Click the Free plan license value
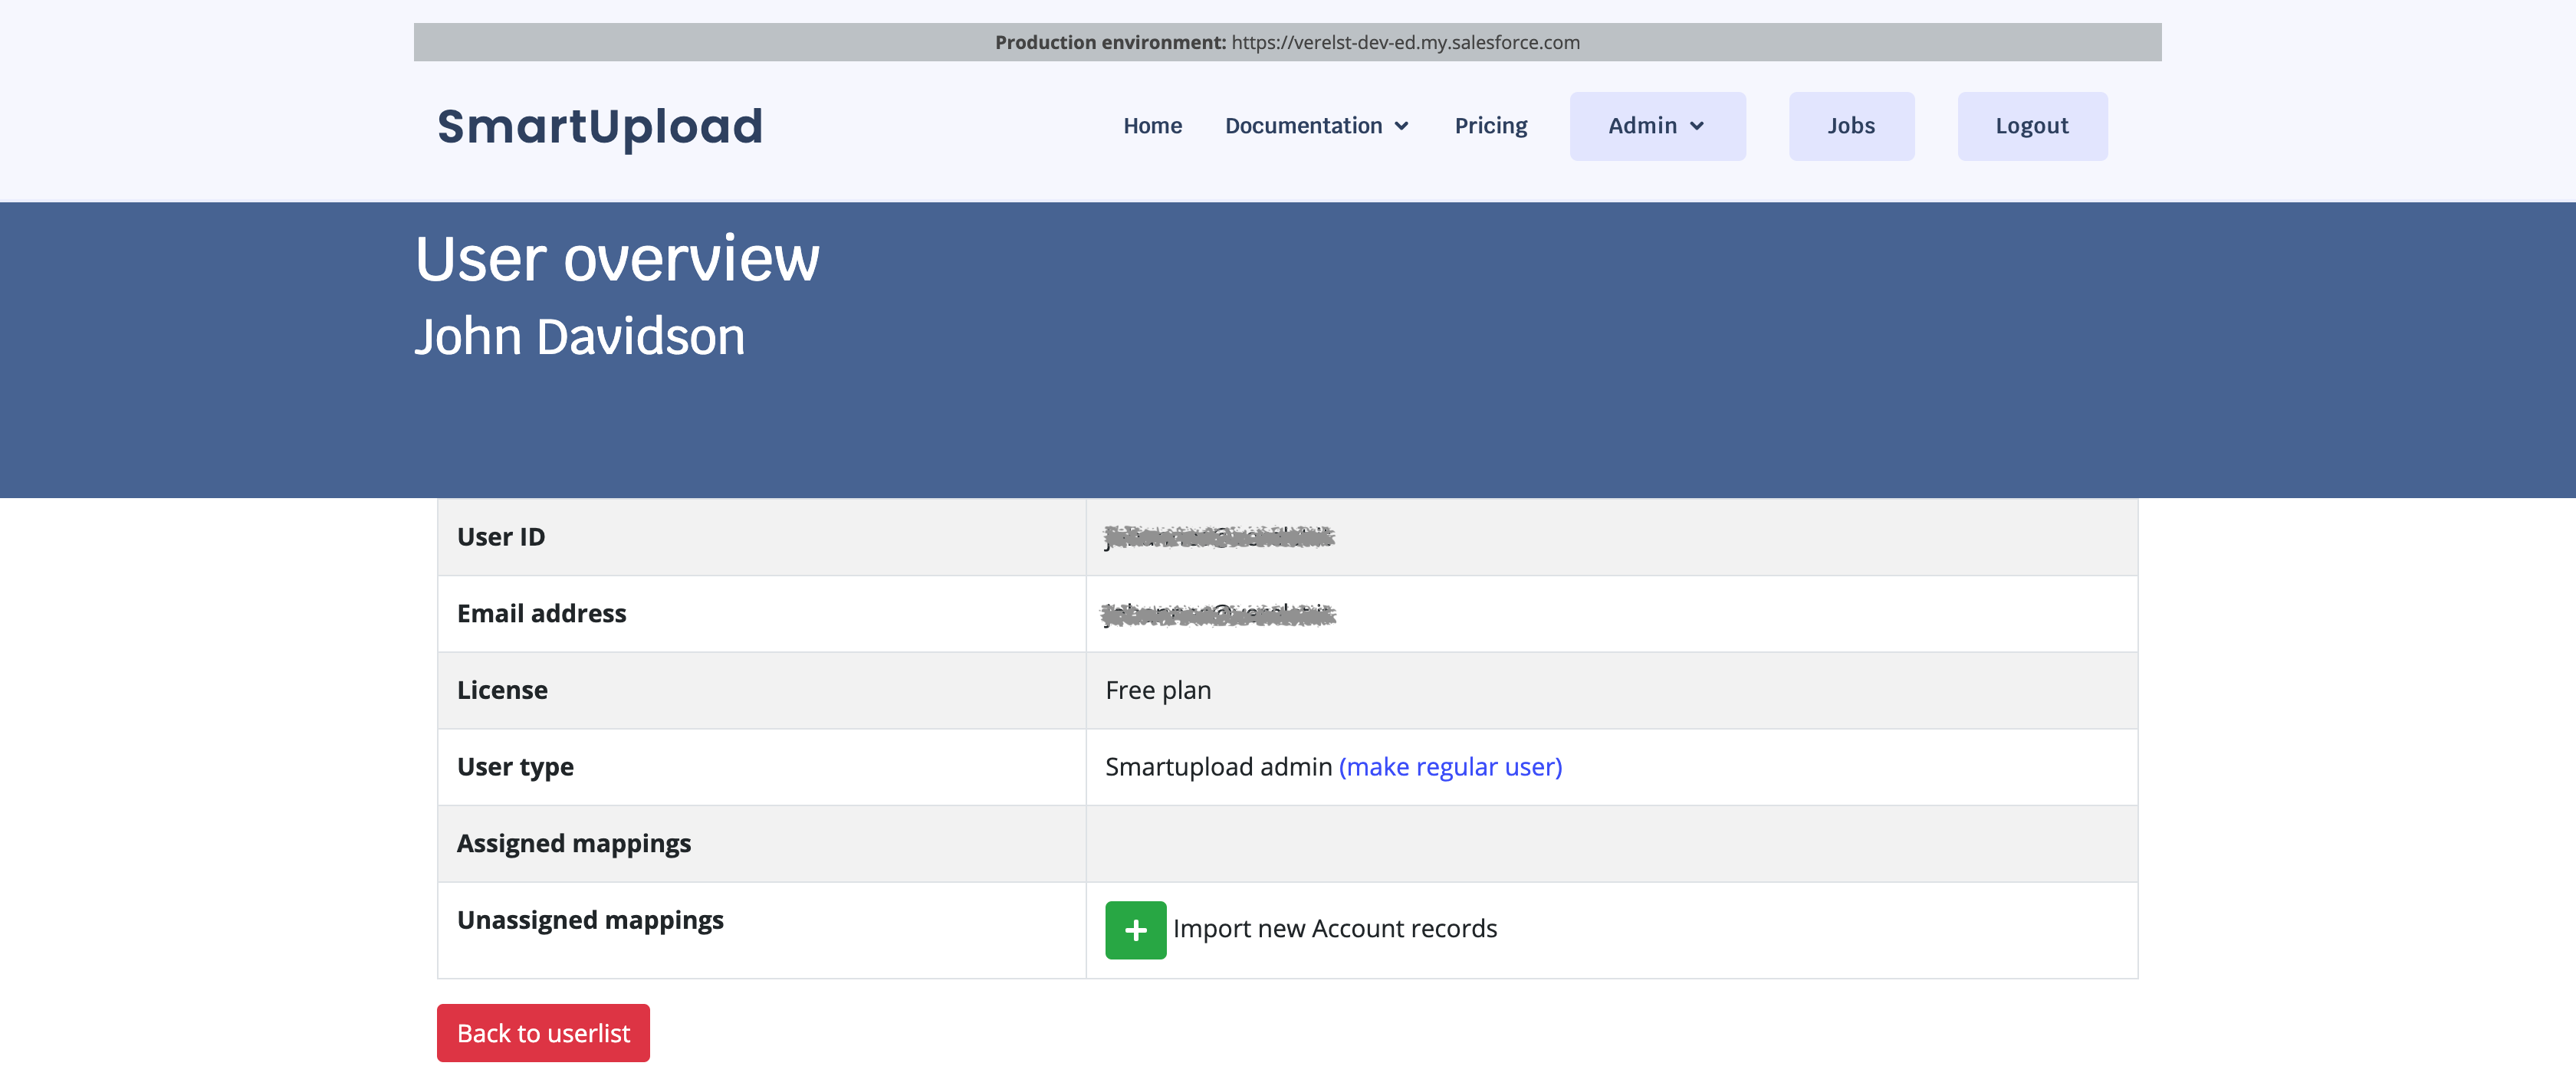 click(1158, 691)
